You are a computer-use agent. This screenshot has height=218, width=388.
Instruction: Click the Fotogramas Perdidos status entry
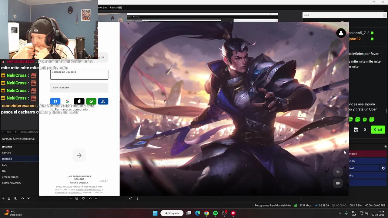point(273,205)
